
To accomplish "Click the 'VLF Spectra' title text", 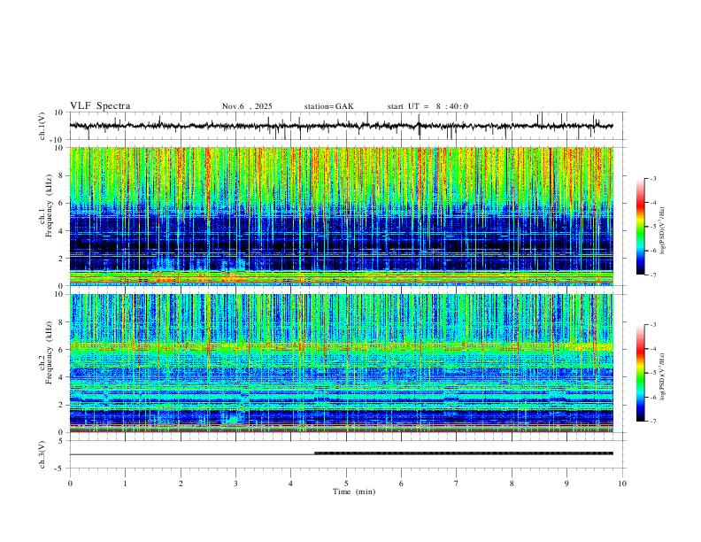I will coord(100,106).
